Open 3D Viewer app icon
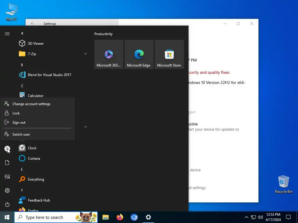The height and width of the screenshot is (223, 298). 22,44
